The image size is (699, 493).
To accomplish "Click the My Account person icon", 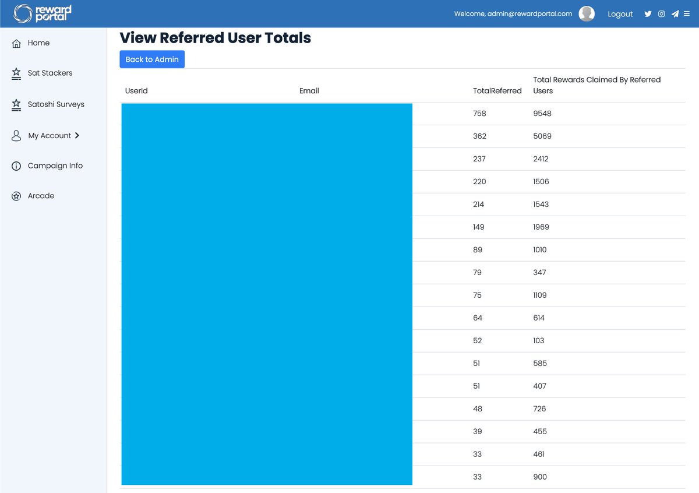I will point(16,136).
